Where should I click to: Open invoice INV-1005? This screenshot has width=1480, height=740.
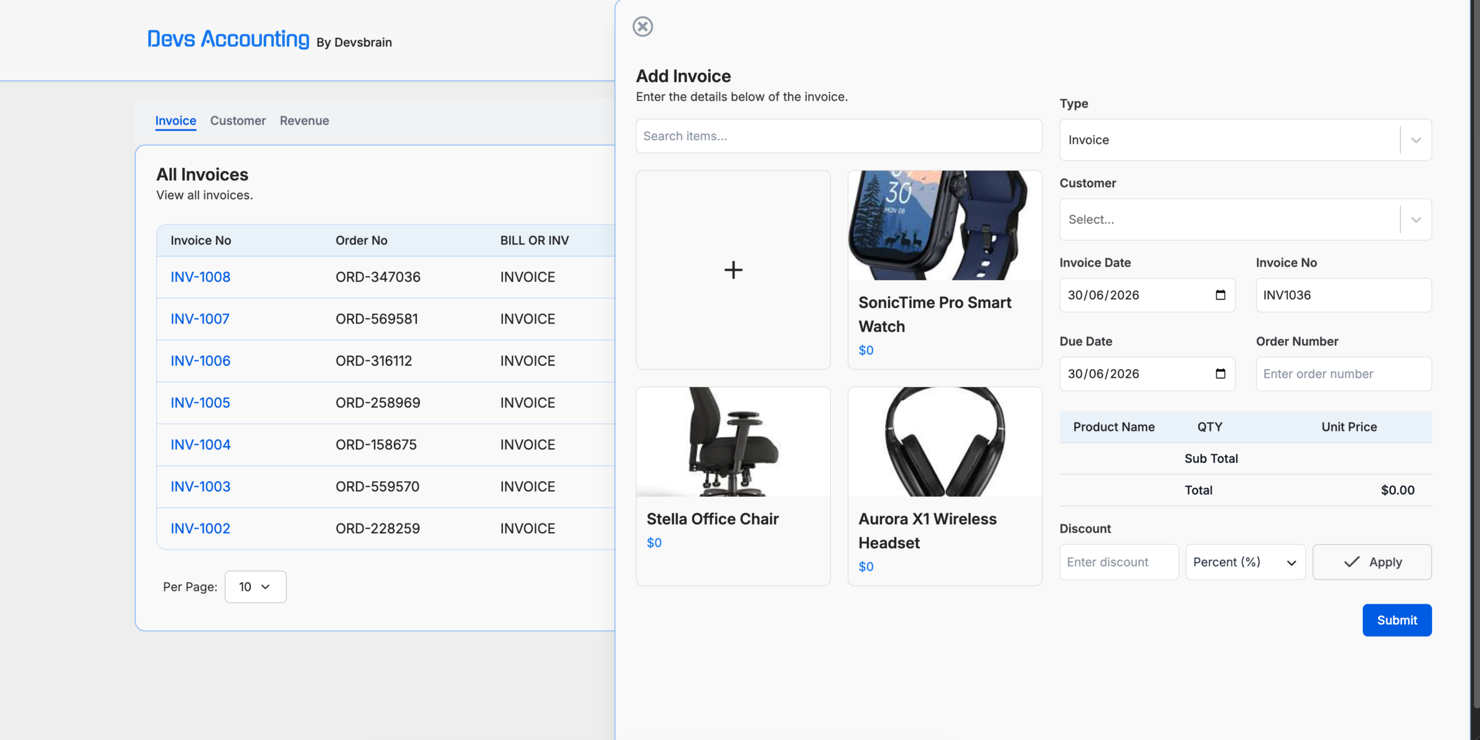point(200,403)
